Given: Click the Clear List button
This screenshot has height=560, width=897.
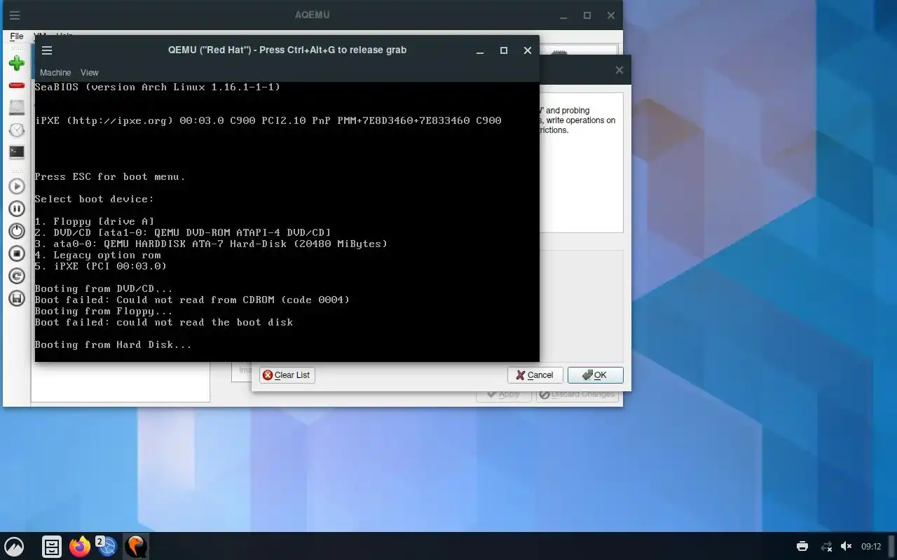Looking at the screenshot, I should [x=287, y=375].
